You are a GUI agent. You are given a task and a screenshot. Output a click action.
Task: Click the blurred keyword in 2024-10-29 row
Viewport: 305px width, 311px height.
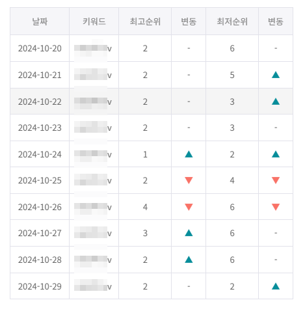coord(93,286)
